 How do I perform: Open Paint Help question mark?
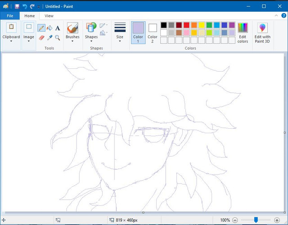[283, 16]
